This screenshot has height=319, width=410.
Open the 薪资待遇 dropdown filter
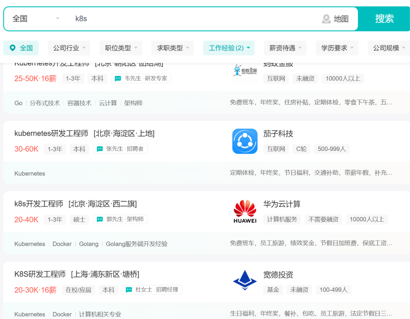click(x=285, y=48)
